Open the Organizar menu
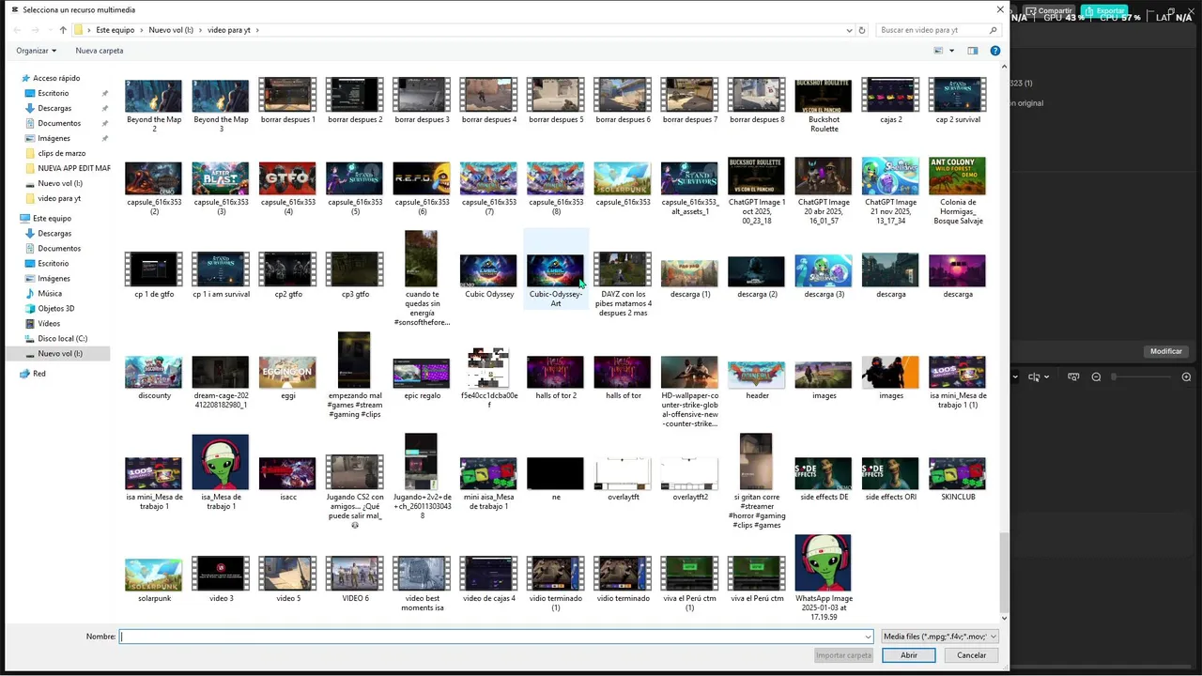Image resolution: width=1202 pixels, height=676 pixels. [x=36, y=51]
